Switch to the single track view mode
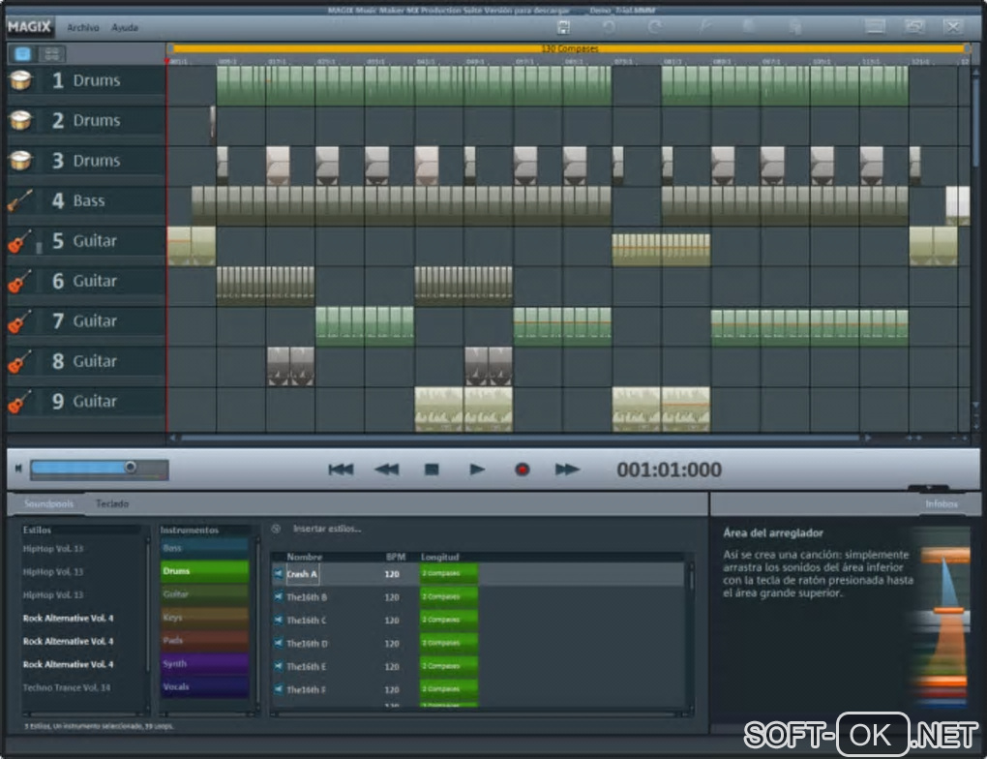This screenshot has height=759, width=987. pos(22,54)
